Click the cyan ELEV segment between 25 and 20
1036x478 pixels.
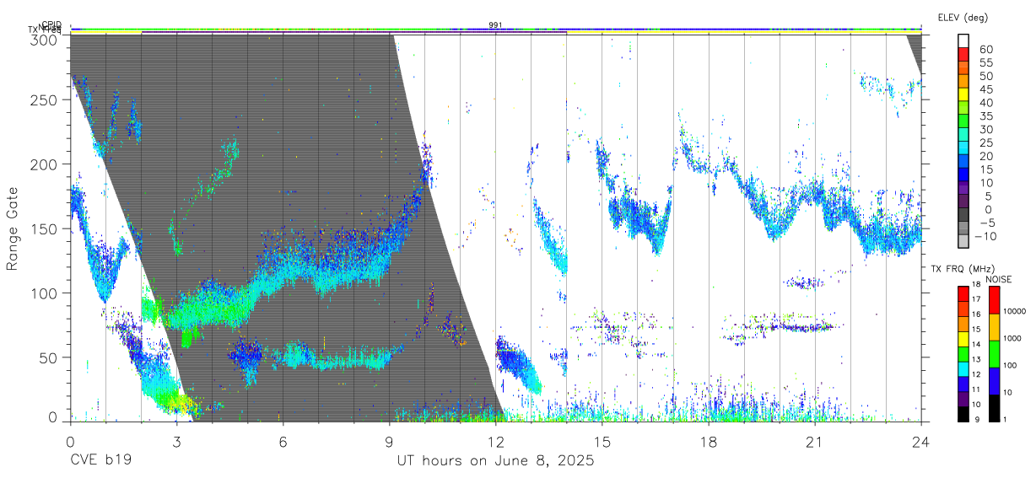963,149
